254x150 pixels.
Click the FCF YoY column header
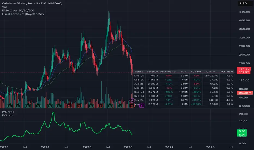[x=196, y=72]
